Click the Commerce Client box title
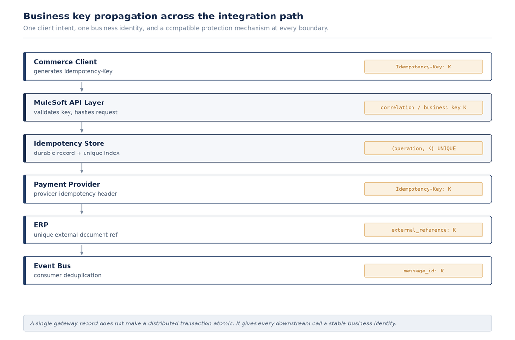This screenshot has width=515, height=340. pyautogui.click(x=66, y=62)
